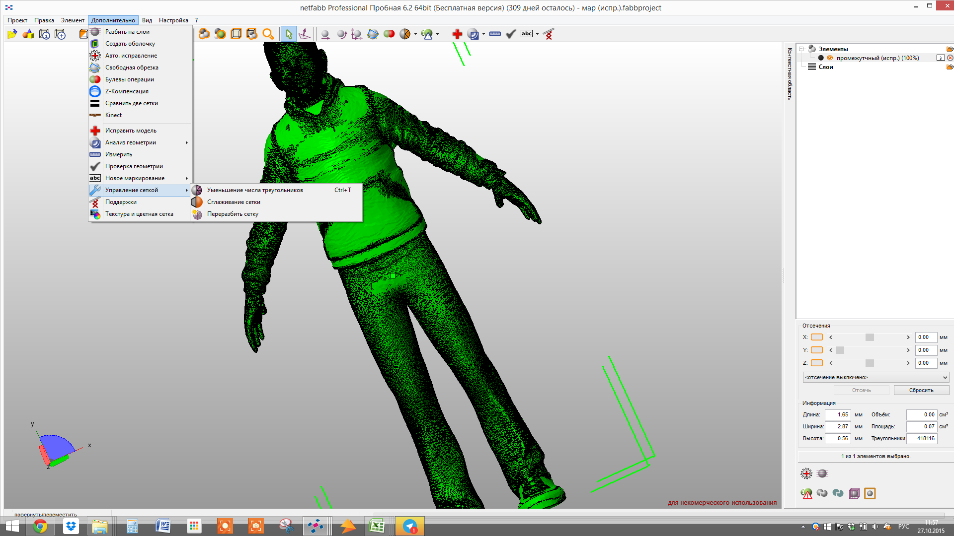Image resolution: width=954 pixels, height=536 pixels.
Task: Click the Отсечь button
Action: click(x=861, y=390)
